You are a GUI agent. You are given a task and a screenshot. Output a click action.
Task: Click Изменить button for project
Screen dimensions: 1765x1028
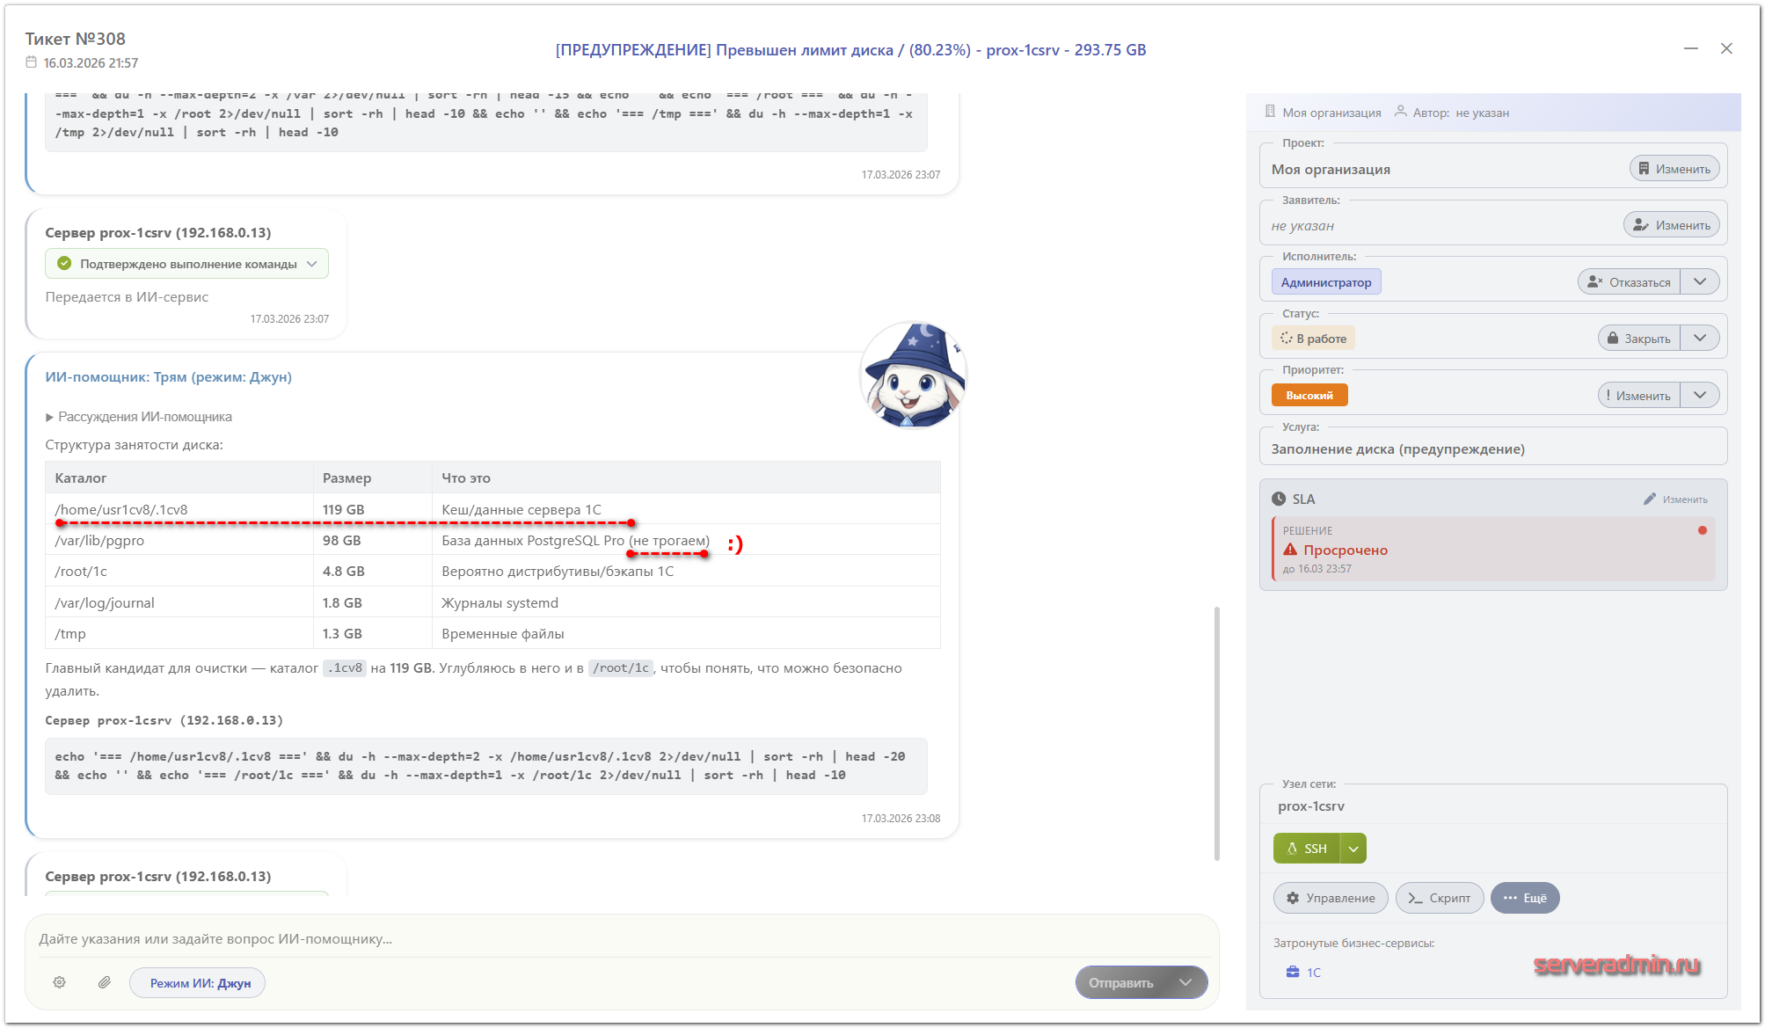click(1674, 169)
